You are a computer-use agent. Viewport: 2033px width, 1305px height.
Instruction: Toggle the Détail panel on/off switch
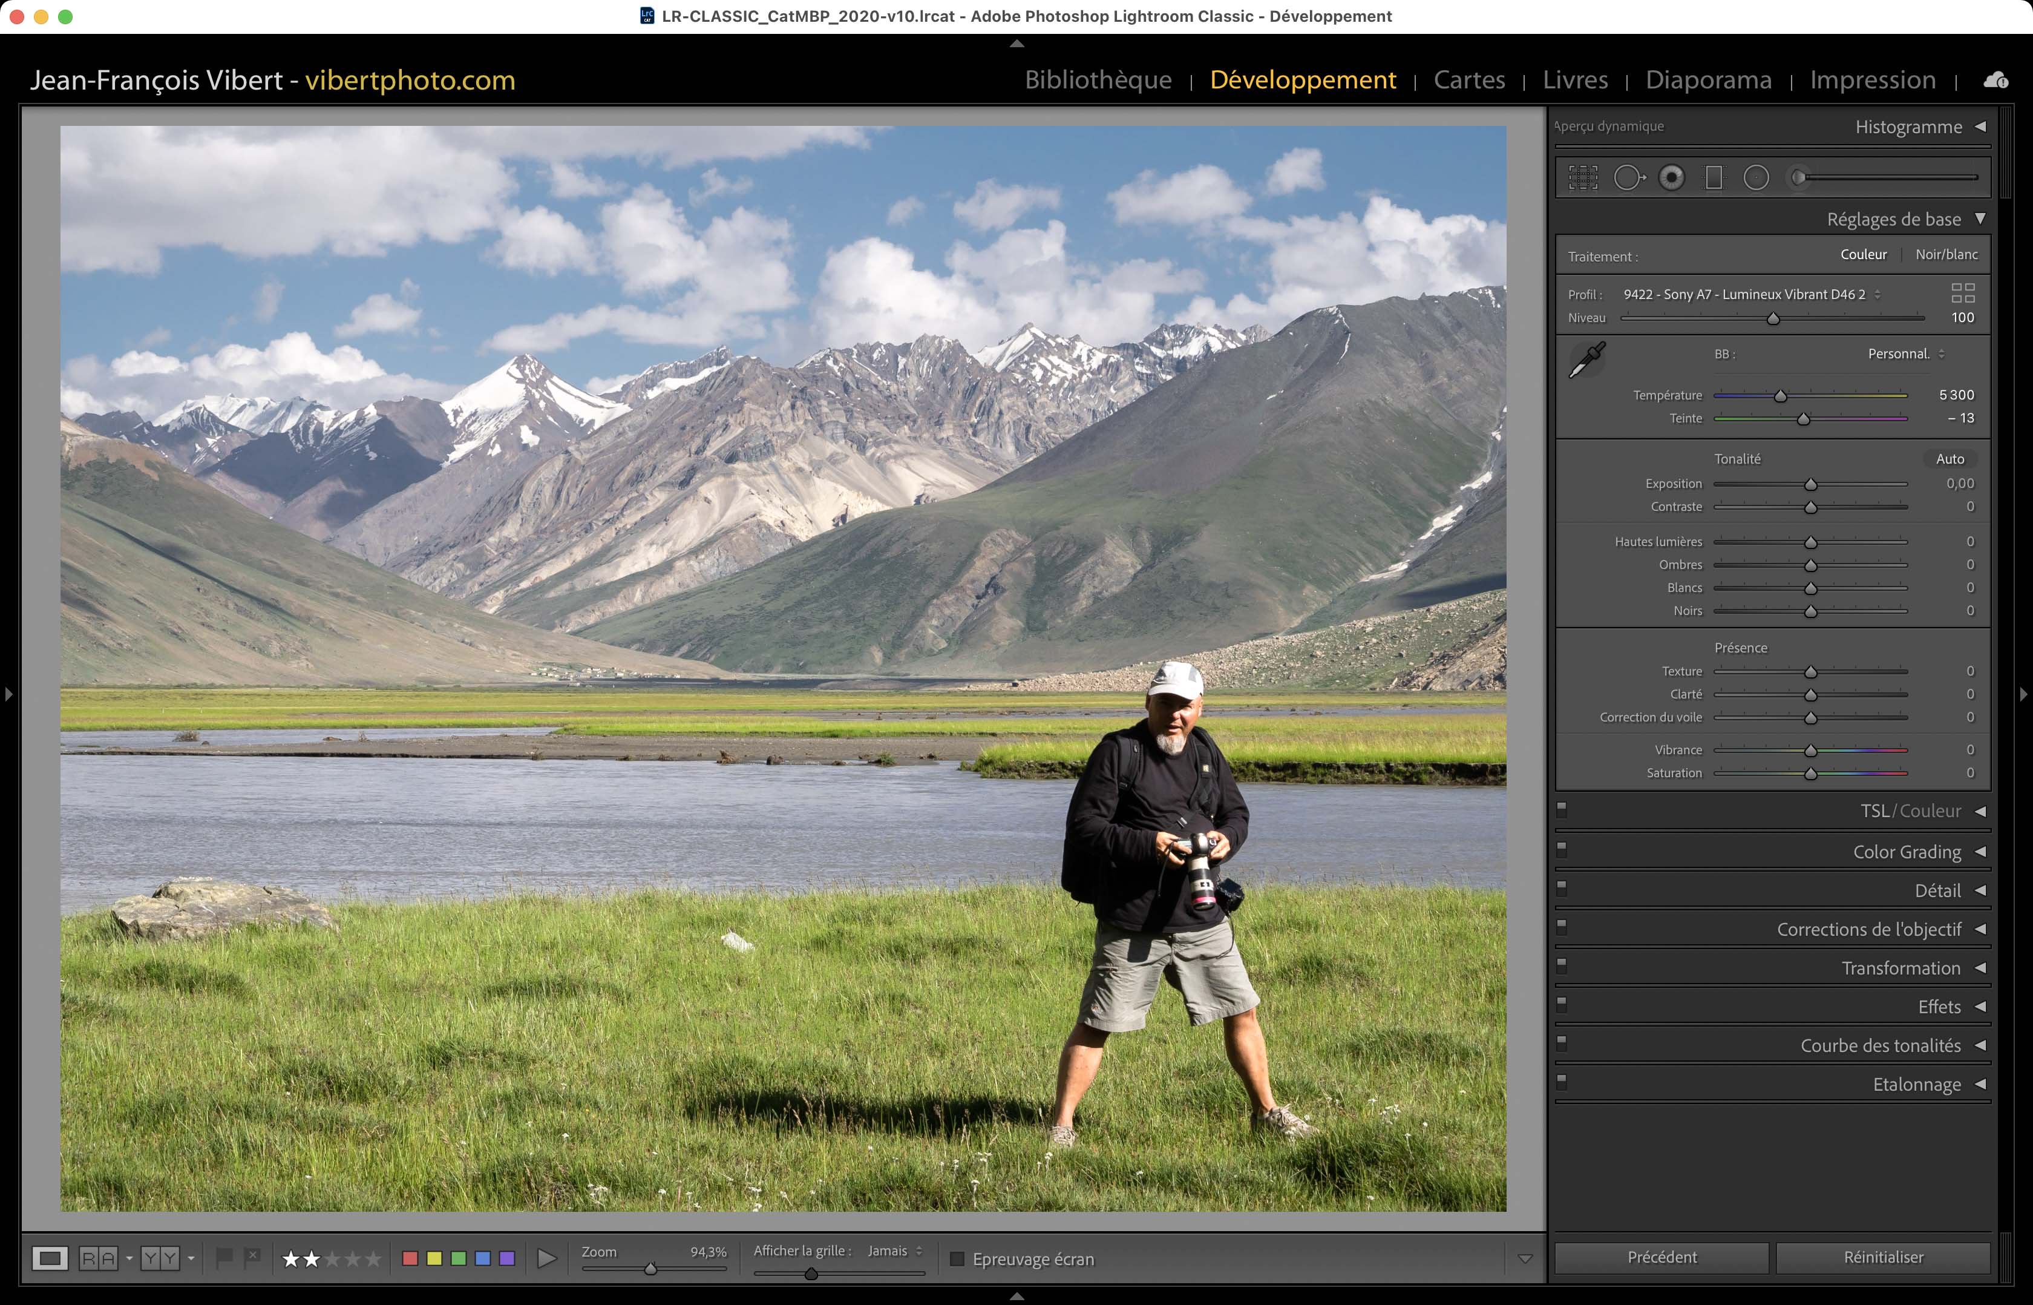1562,888
